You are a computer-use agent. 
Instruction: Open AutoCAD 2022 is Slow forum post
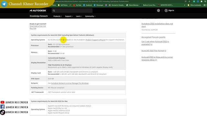pos(157,58)
